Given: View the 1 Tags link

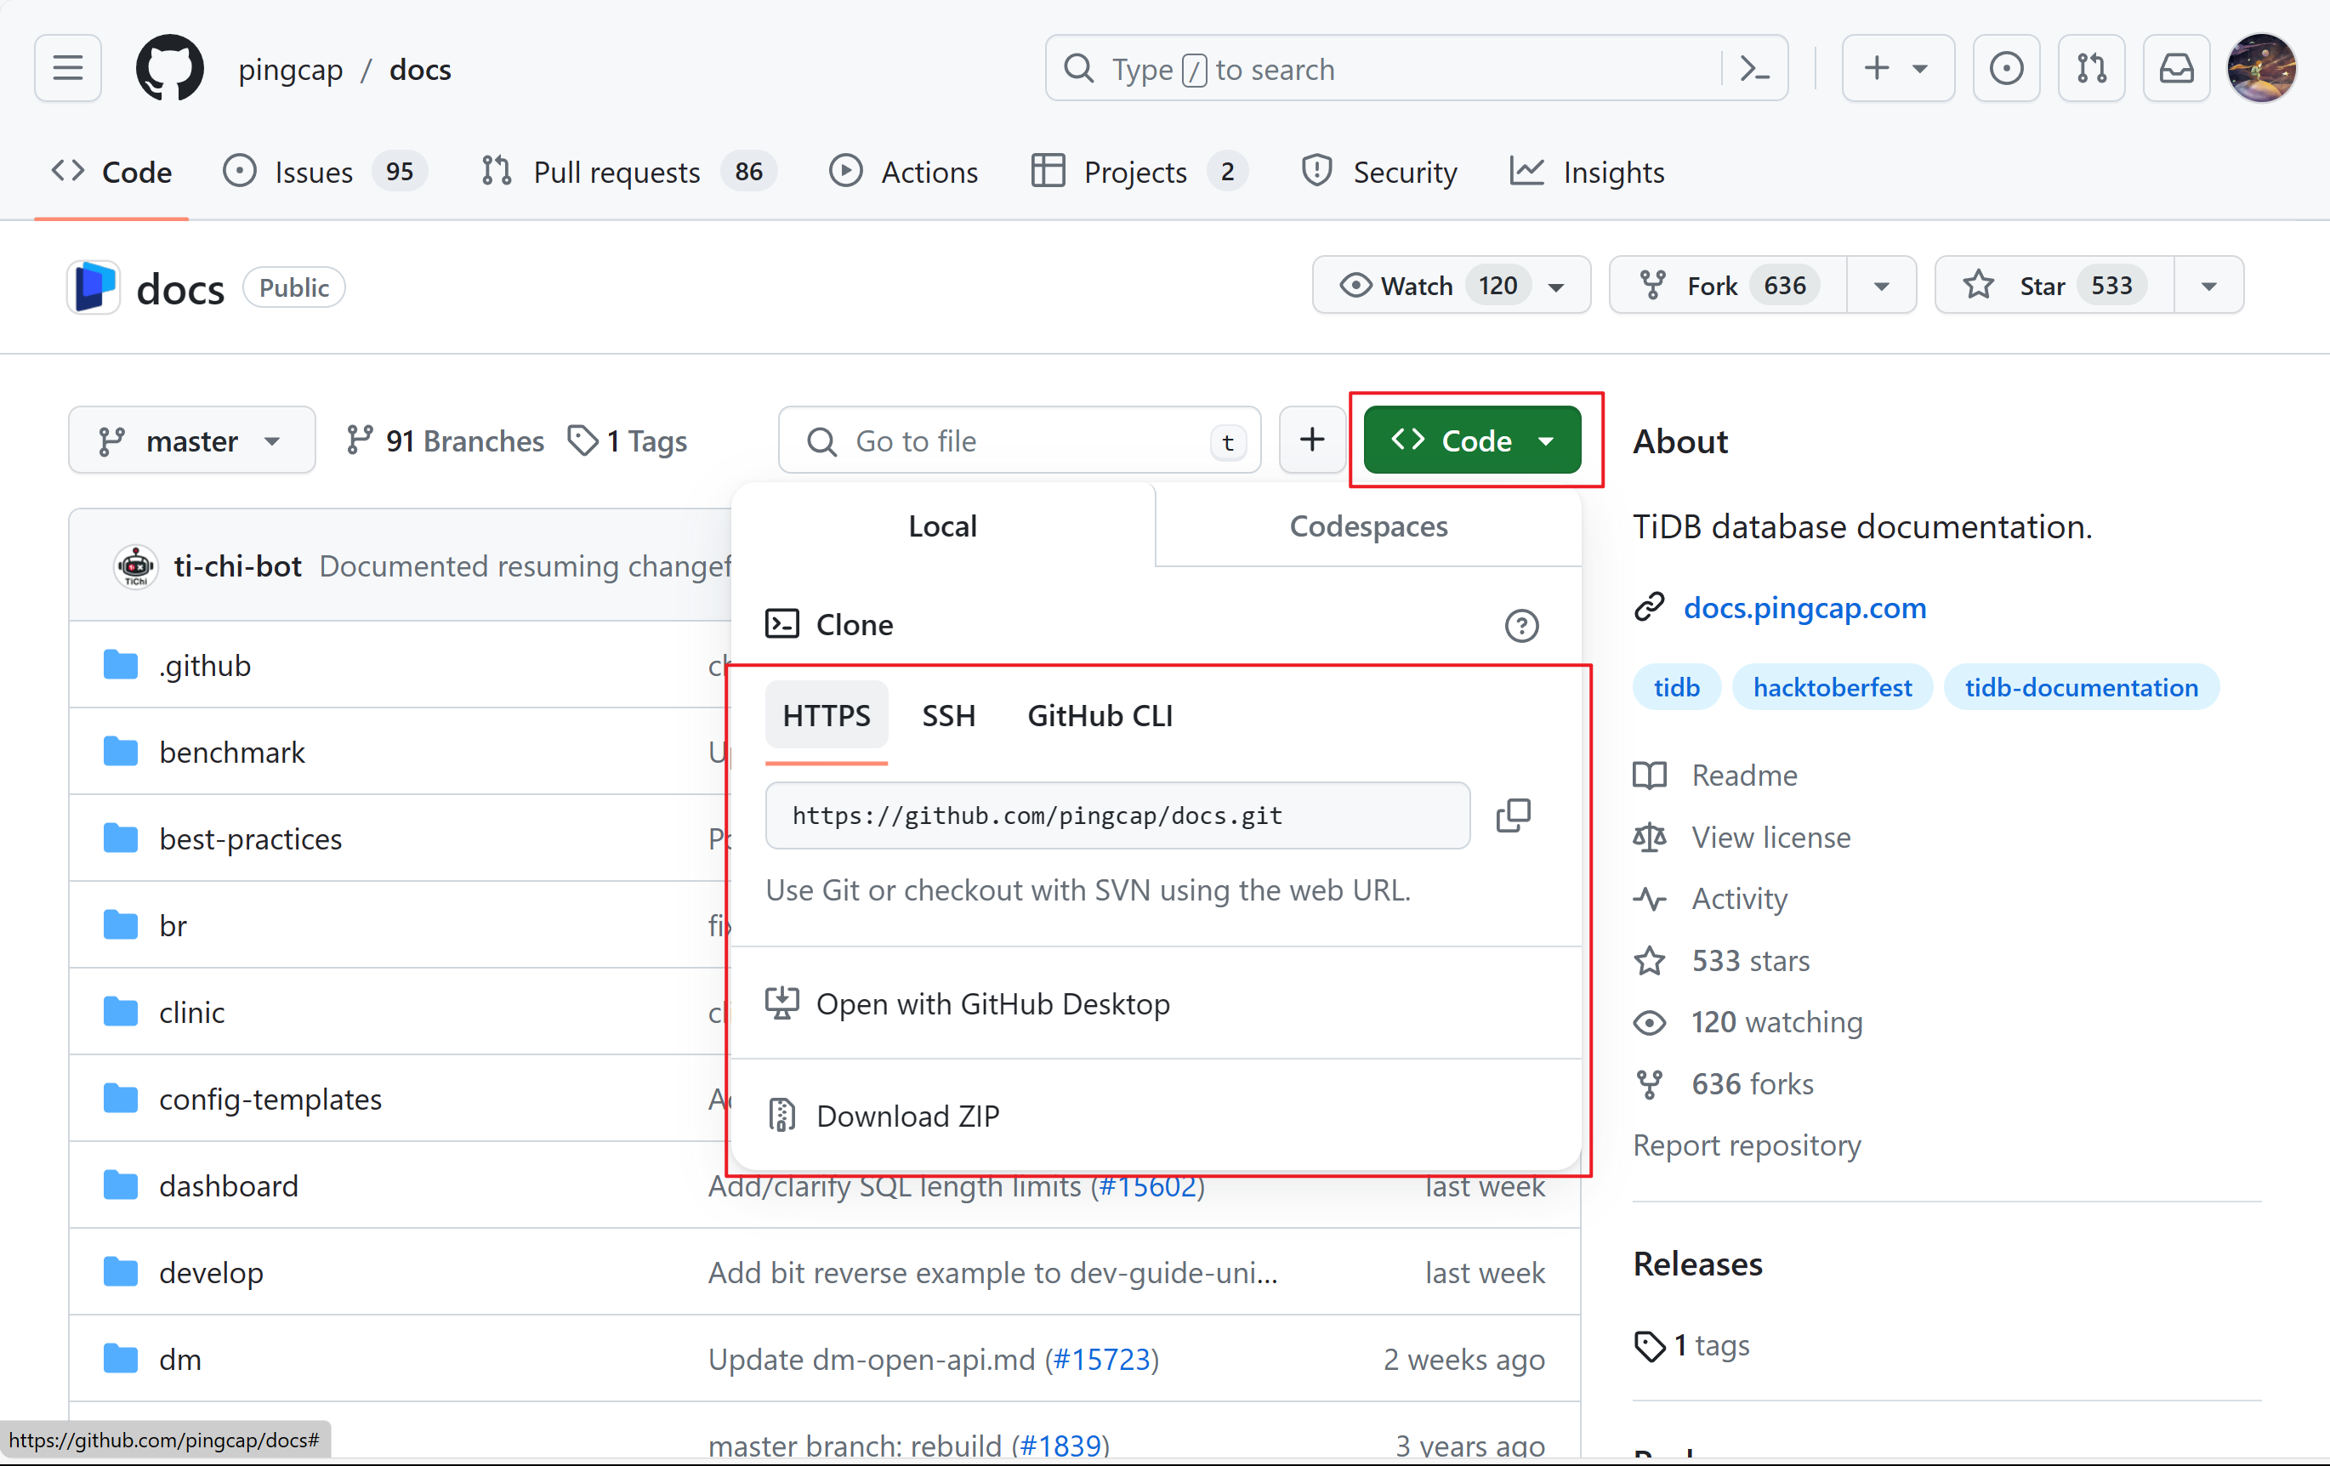Looking at the screenshot, I should point(627,440).
